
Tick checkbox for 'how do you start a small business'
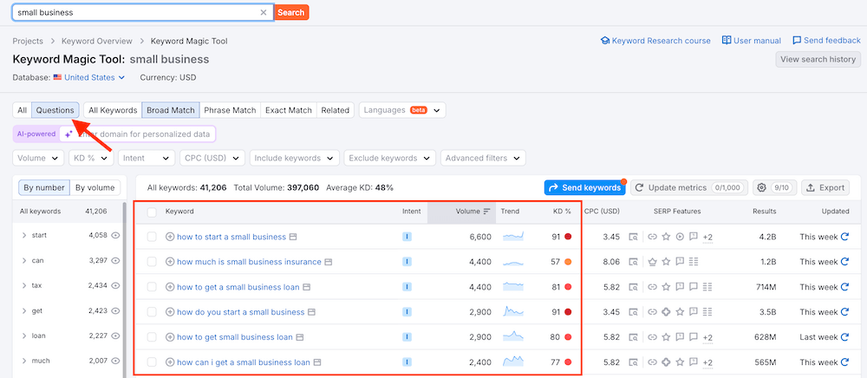[153, 312]
